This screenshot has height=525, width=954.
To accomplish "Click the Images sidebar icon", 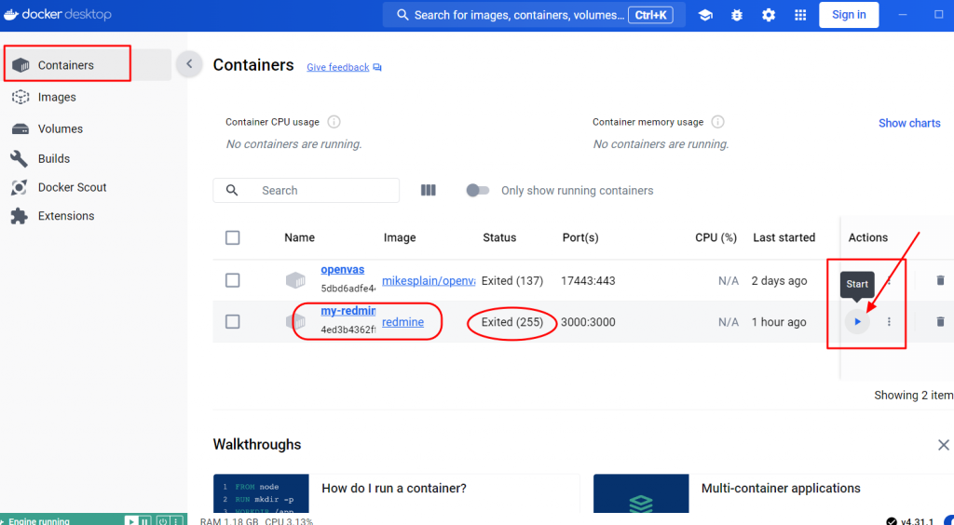I will (x=20, y=97).
